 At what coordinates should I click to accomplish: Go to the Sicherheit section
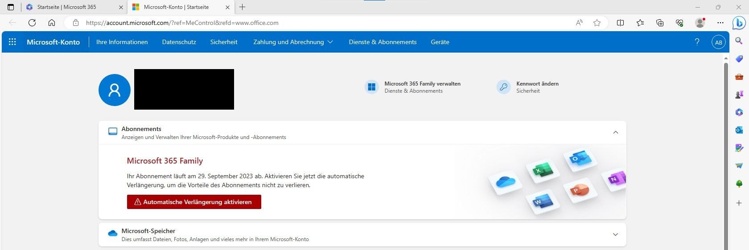tap(224, 42)
